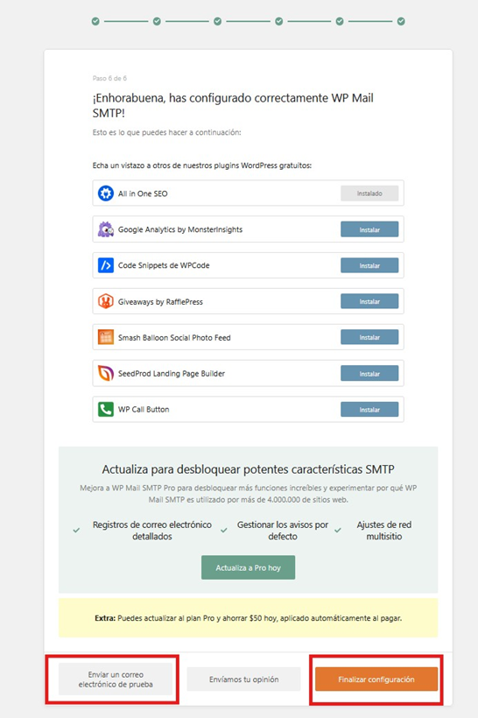478x718 pixels.
Task: Open Envíamos tu opinión feedback button
Action: pyautogui.click(x=243, y=679)
